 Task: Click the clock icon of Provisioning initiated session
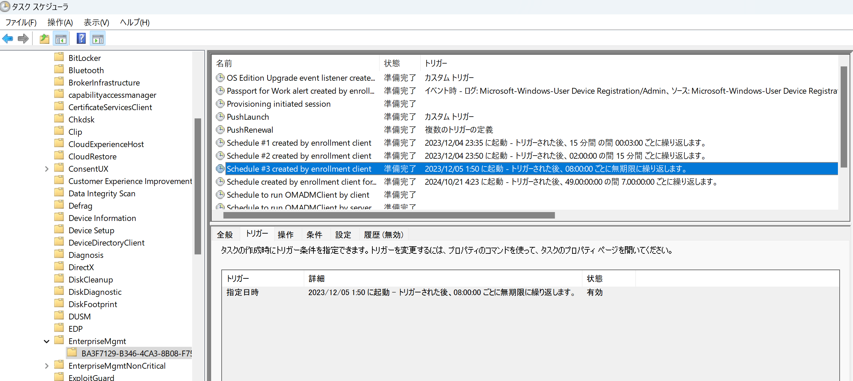pos(220,104)
